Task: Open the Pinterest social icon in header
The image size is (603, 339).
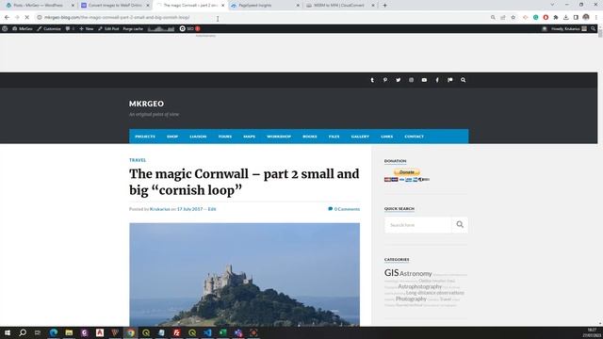Action: [x=385, y=80]
